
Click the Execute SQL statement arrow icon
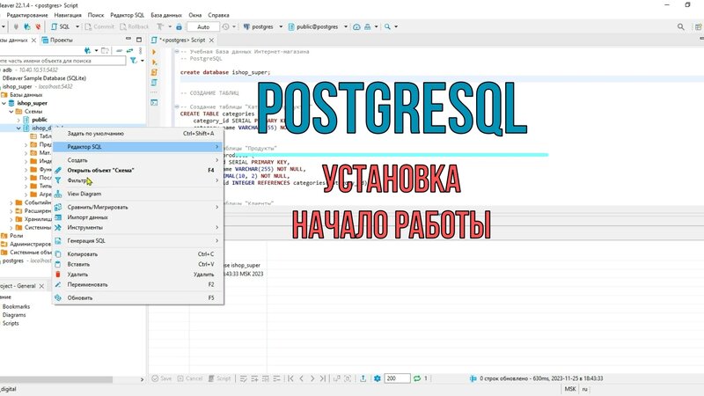tap(154, 52)
